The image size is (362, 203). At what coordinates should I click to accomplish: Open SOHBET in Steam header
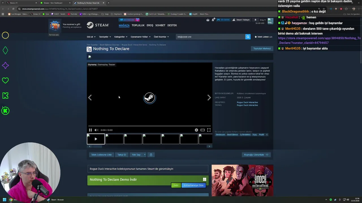point(160,25)
